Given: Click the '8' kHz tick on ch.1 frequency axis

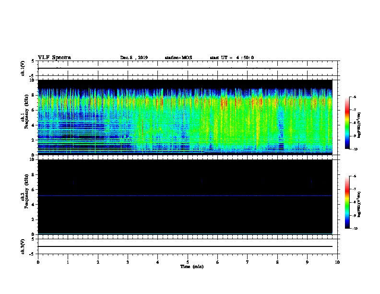Looking at the screenshot, I should pyautogui.click(x=33, y=95).
